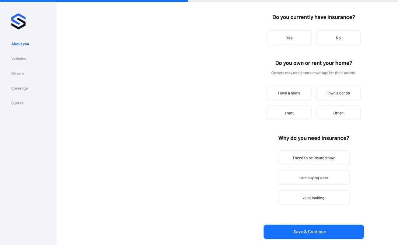Click the Save & Continue button
This screenshot has width=398, height=245.
tap(314, 232)
